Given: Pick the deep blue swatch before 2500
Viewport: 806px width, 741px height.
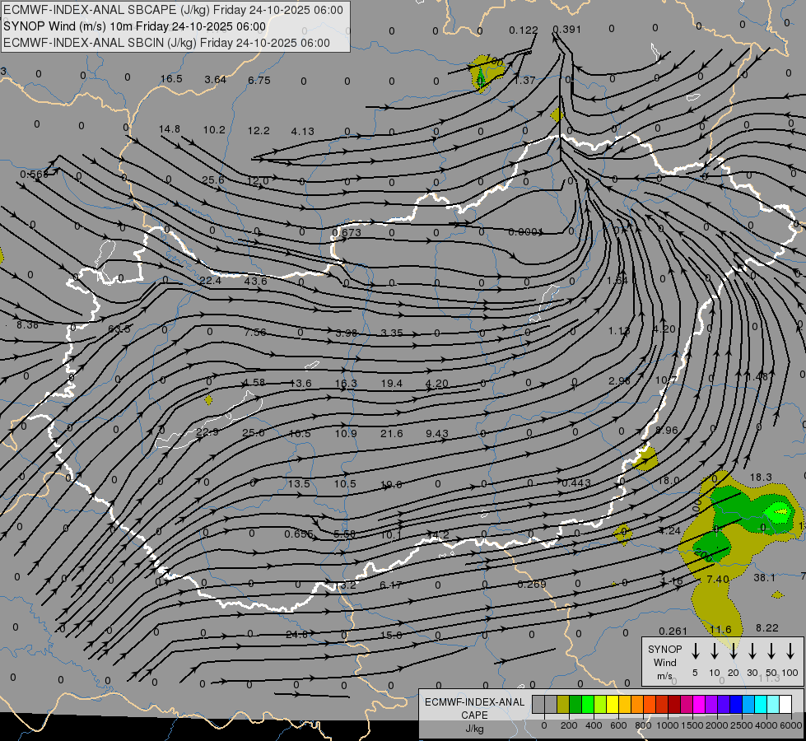Looking at the screenshot, I should pyautogui.click(x=735, y=705).
